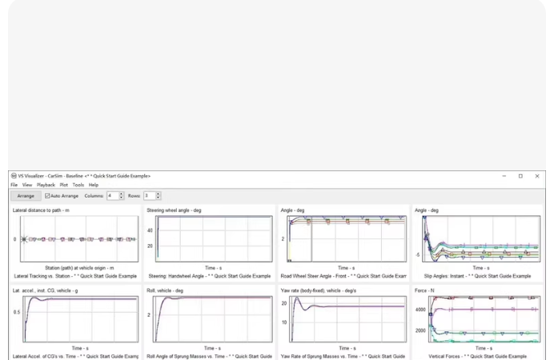
Task: Click the Arrange button
Action: (26, 196)
